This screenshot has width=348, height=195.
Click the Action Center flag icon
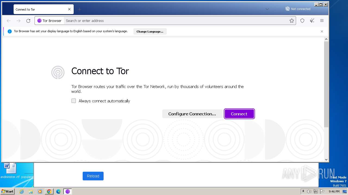click(322, 191)
